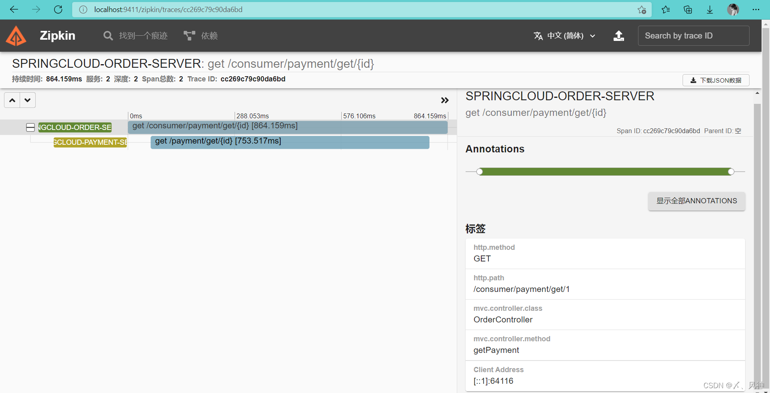
Task: Click the right annotation marker on timeline
Action: pos(731,172)
